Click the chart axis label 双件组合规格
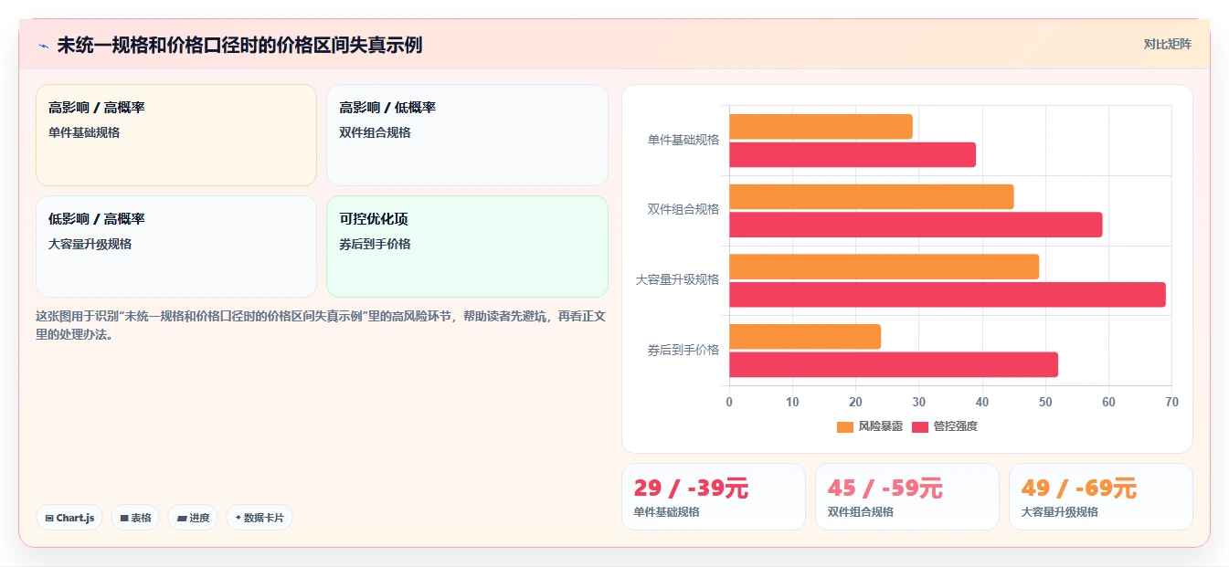 coord(683,209)
